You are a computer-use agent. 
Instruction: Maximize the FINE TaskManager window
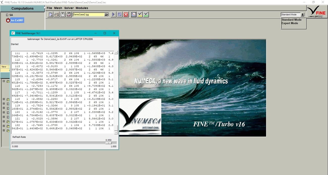pos(105,33)
